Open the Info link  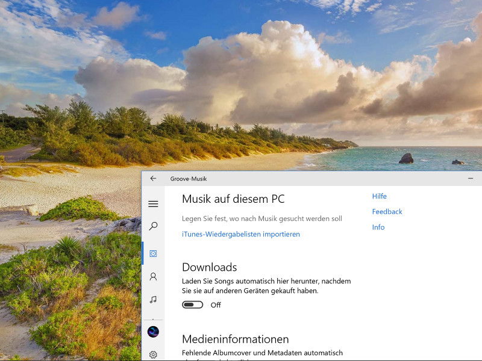point(378,227)
